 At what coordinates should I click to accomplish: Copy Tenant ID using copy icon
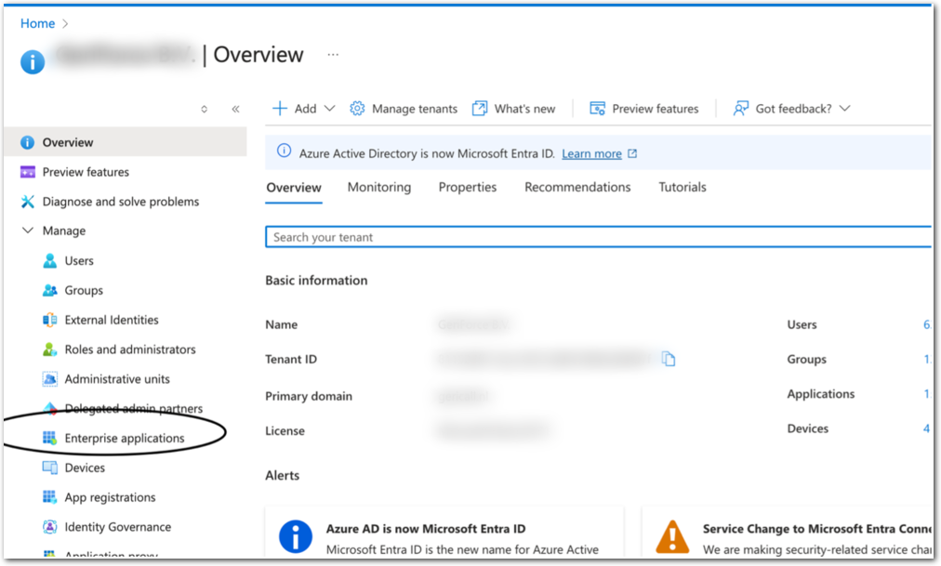[x=668, y=359]
